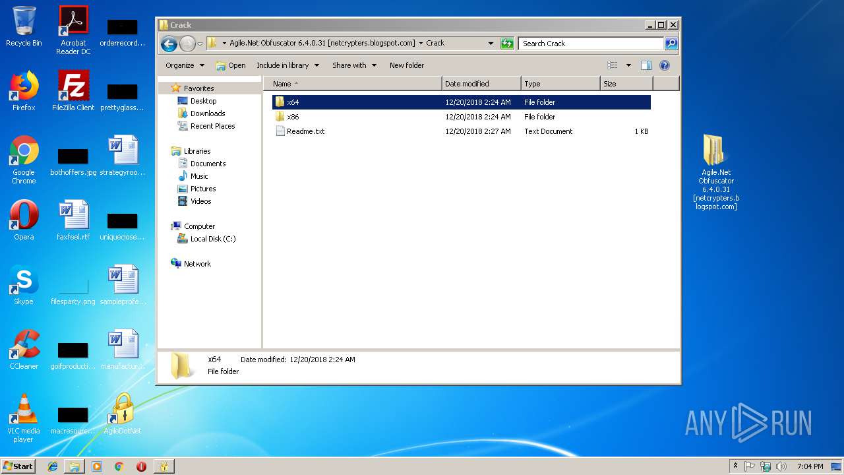Sort by Name column header
Viewport: 844px width, 475px height.
point(353,84)
